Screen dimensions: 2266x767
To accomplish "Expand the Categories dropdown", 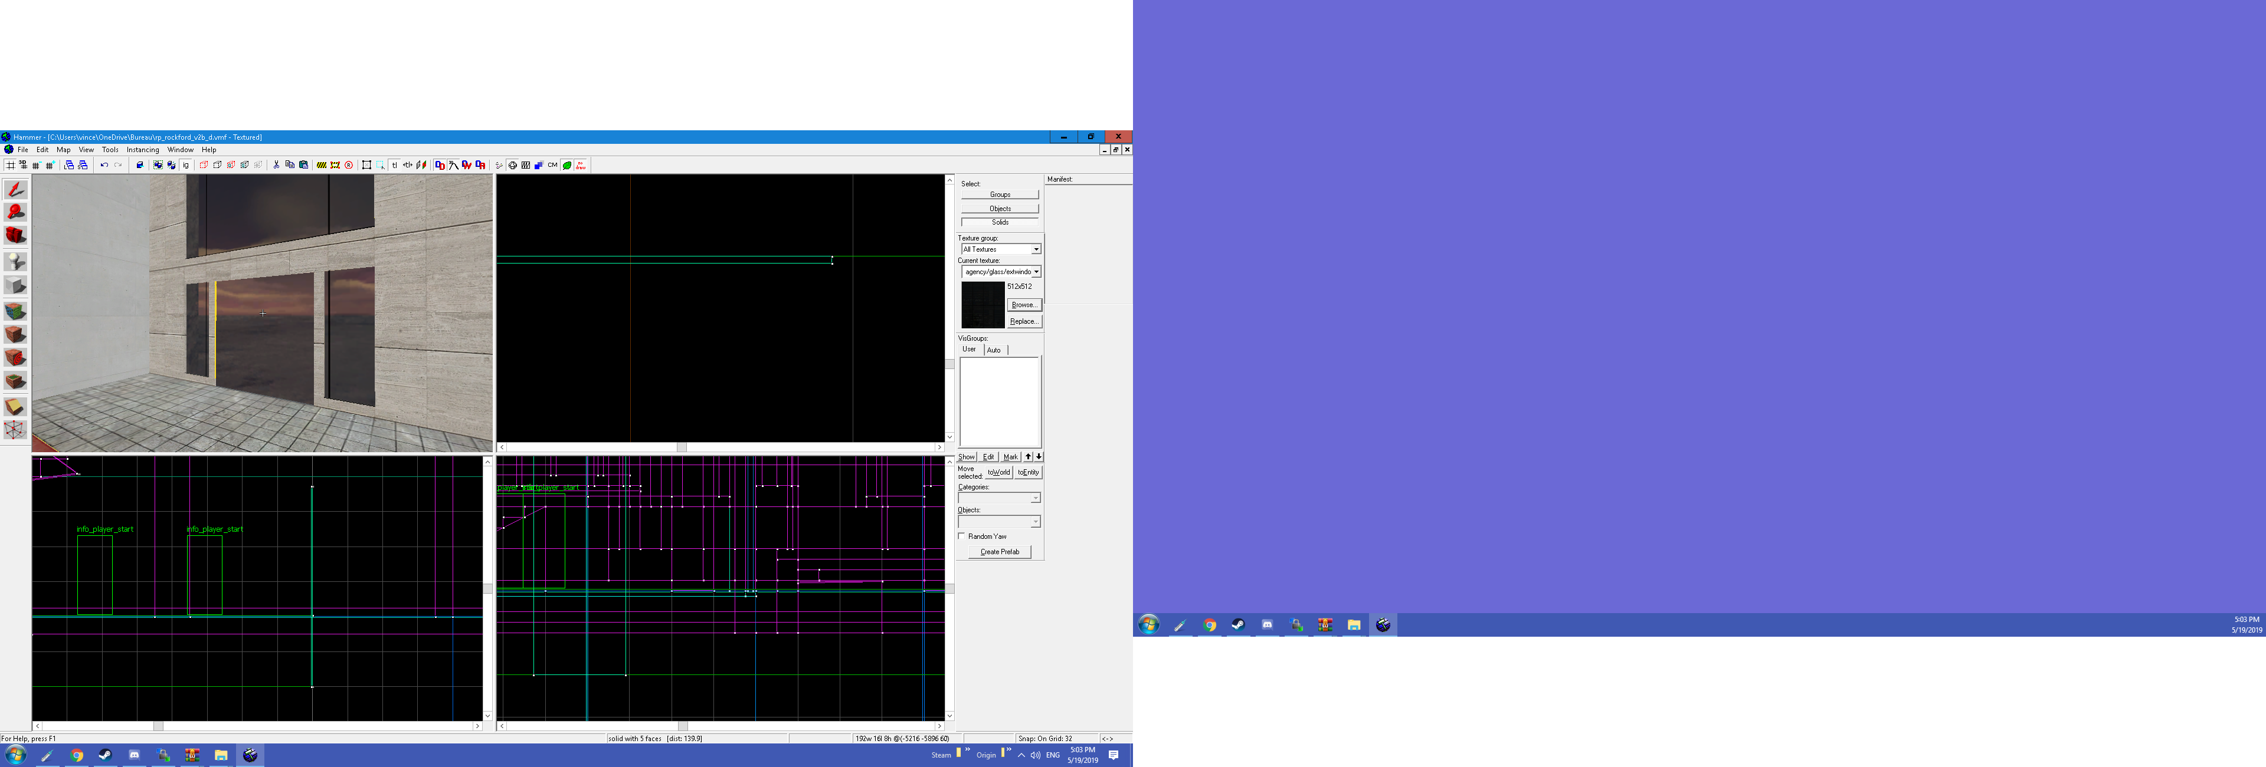I will pyautogui.click(x=1036, y=498).
